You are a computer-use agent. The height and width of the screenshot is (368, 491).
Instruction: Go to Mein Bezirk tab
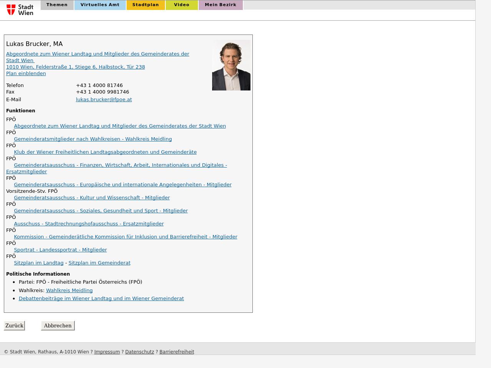[220, 5]
